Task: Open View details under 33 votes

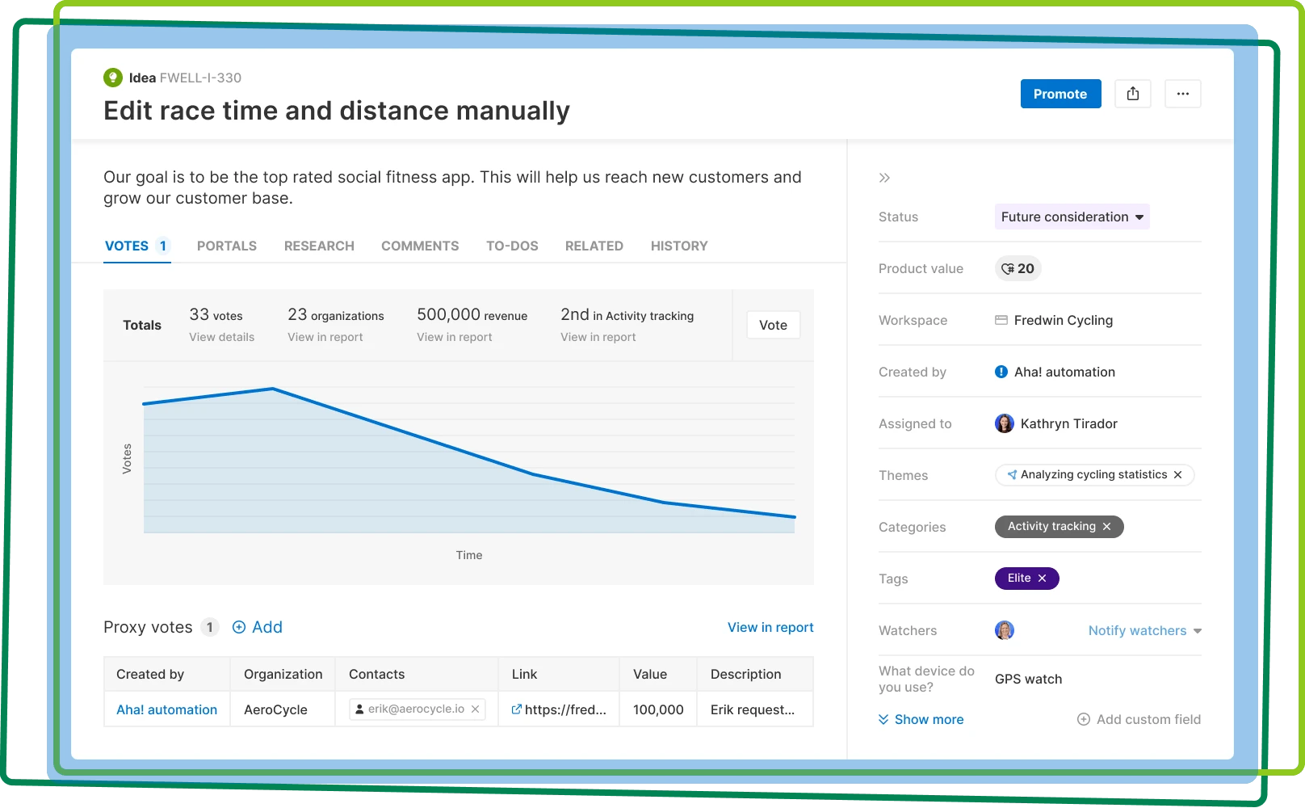Action: [222, 337]
